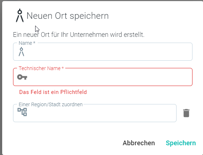Click the 'Neuen Ort speichern' dialog title

pyautogui.click(x=67, y=16)
